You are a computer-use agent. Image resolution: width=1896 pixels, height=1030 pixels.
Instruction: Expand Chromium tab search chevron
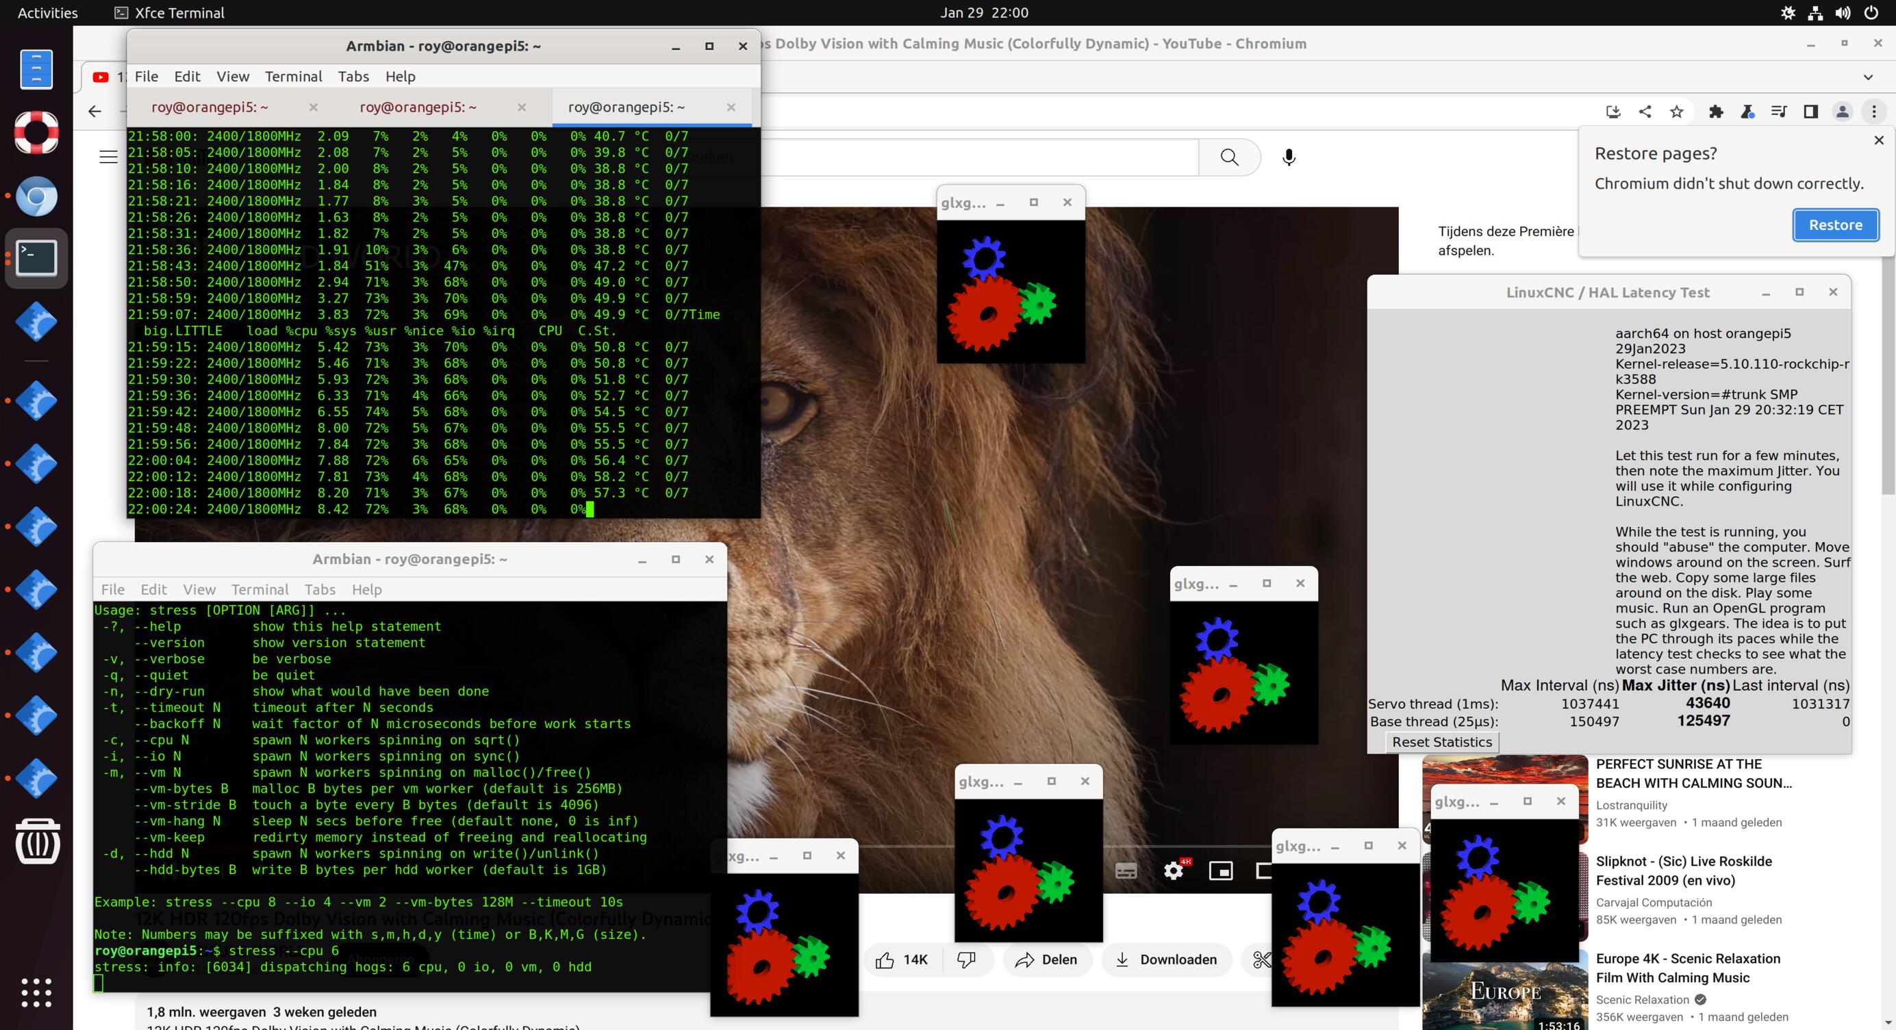coord(1867,77)
